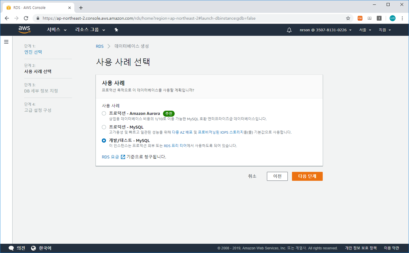Open the hamburger side menu

tap(6, 42)
